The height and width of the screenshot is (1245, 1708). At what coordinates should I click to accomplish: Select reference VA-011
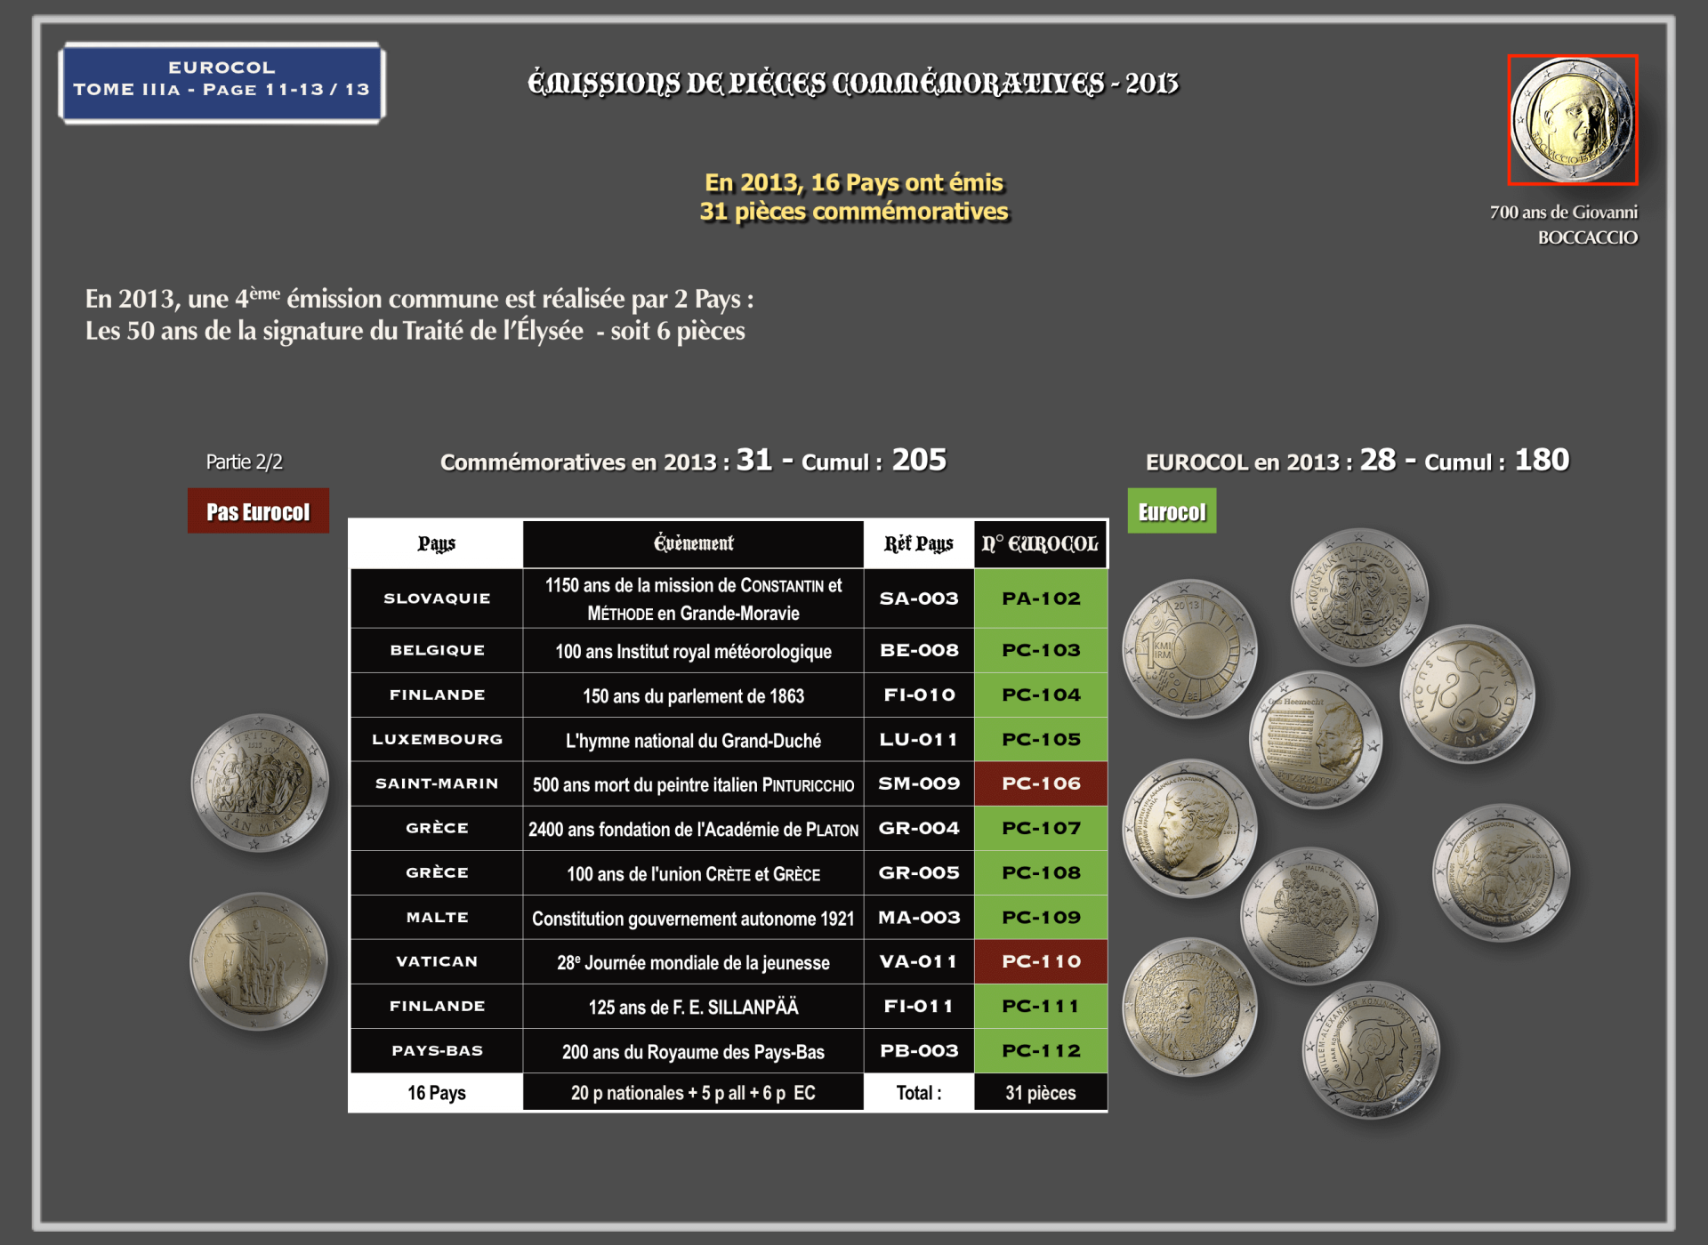(919, 961)
